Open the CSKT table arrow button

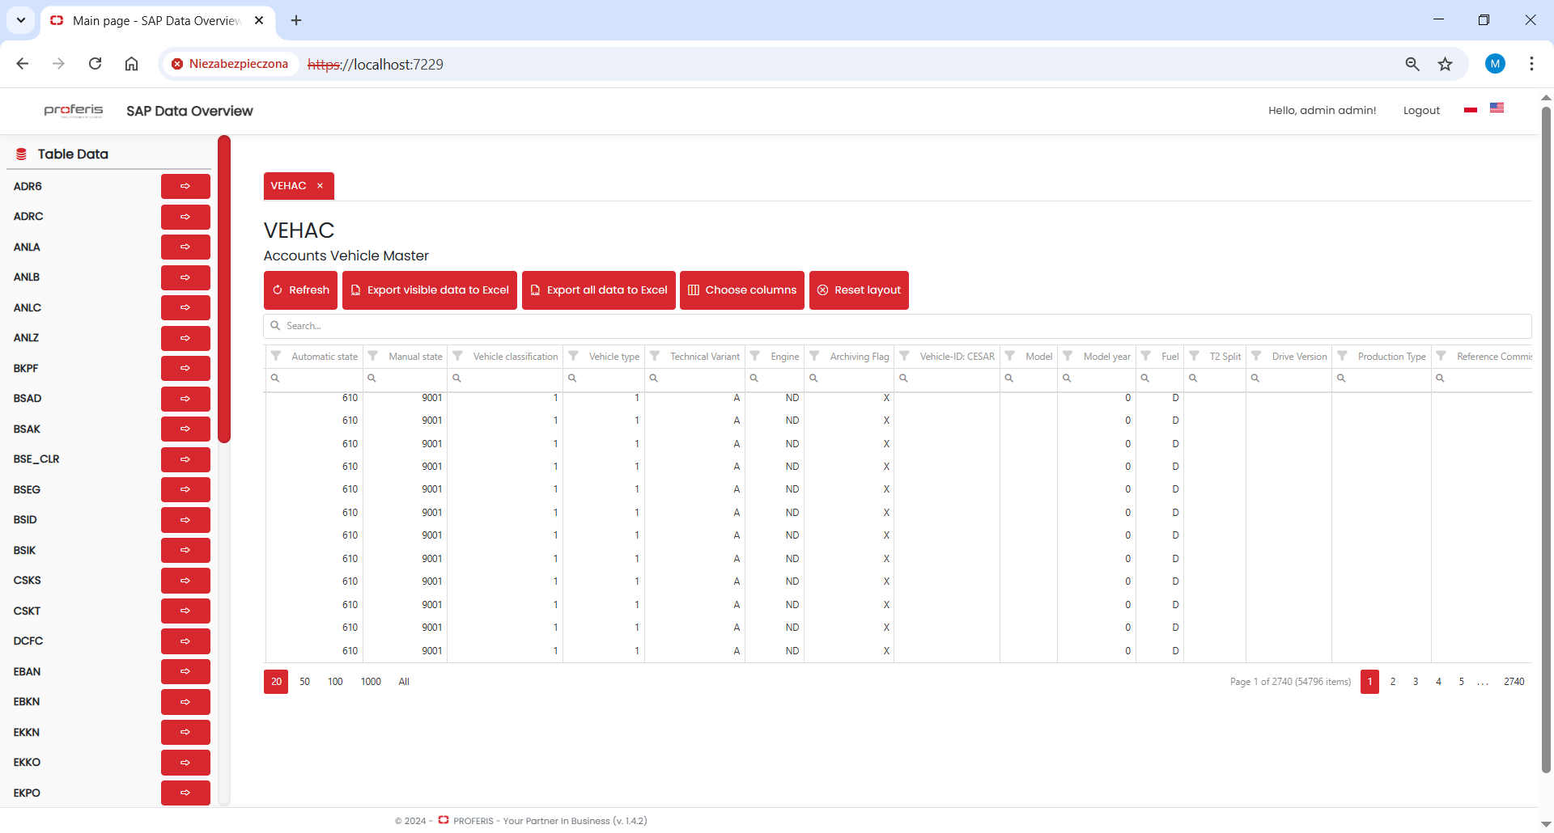coord(185,611)
